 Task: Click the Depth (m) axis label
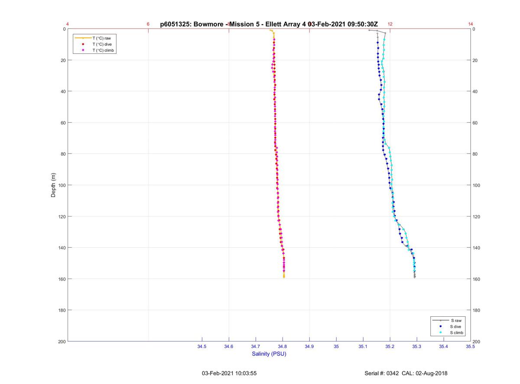pos(54,185)
